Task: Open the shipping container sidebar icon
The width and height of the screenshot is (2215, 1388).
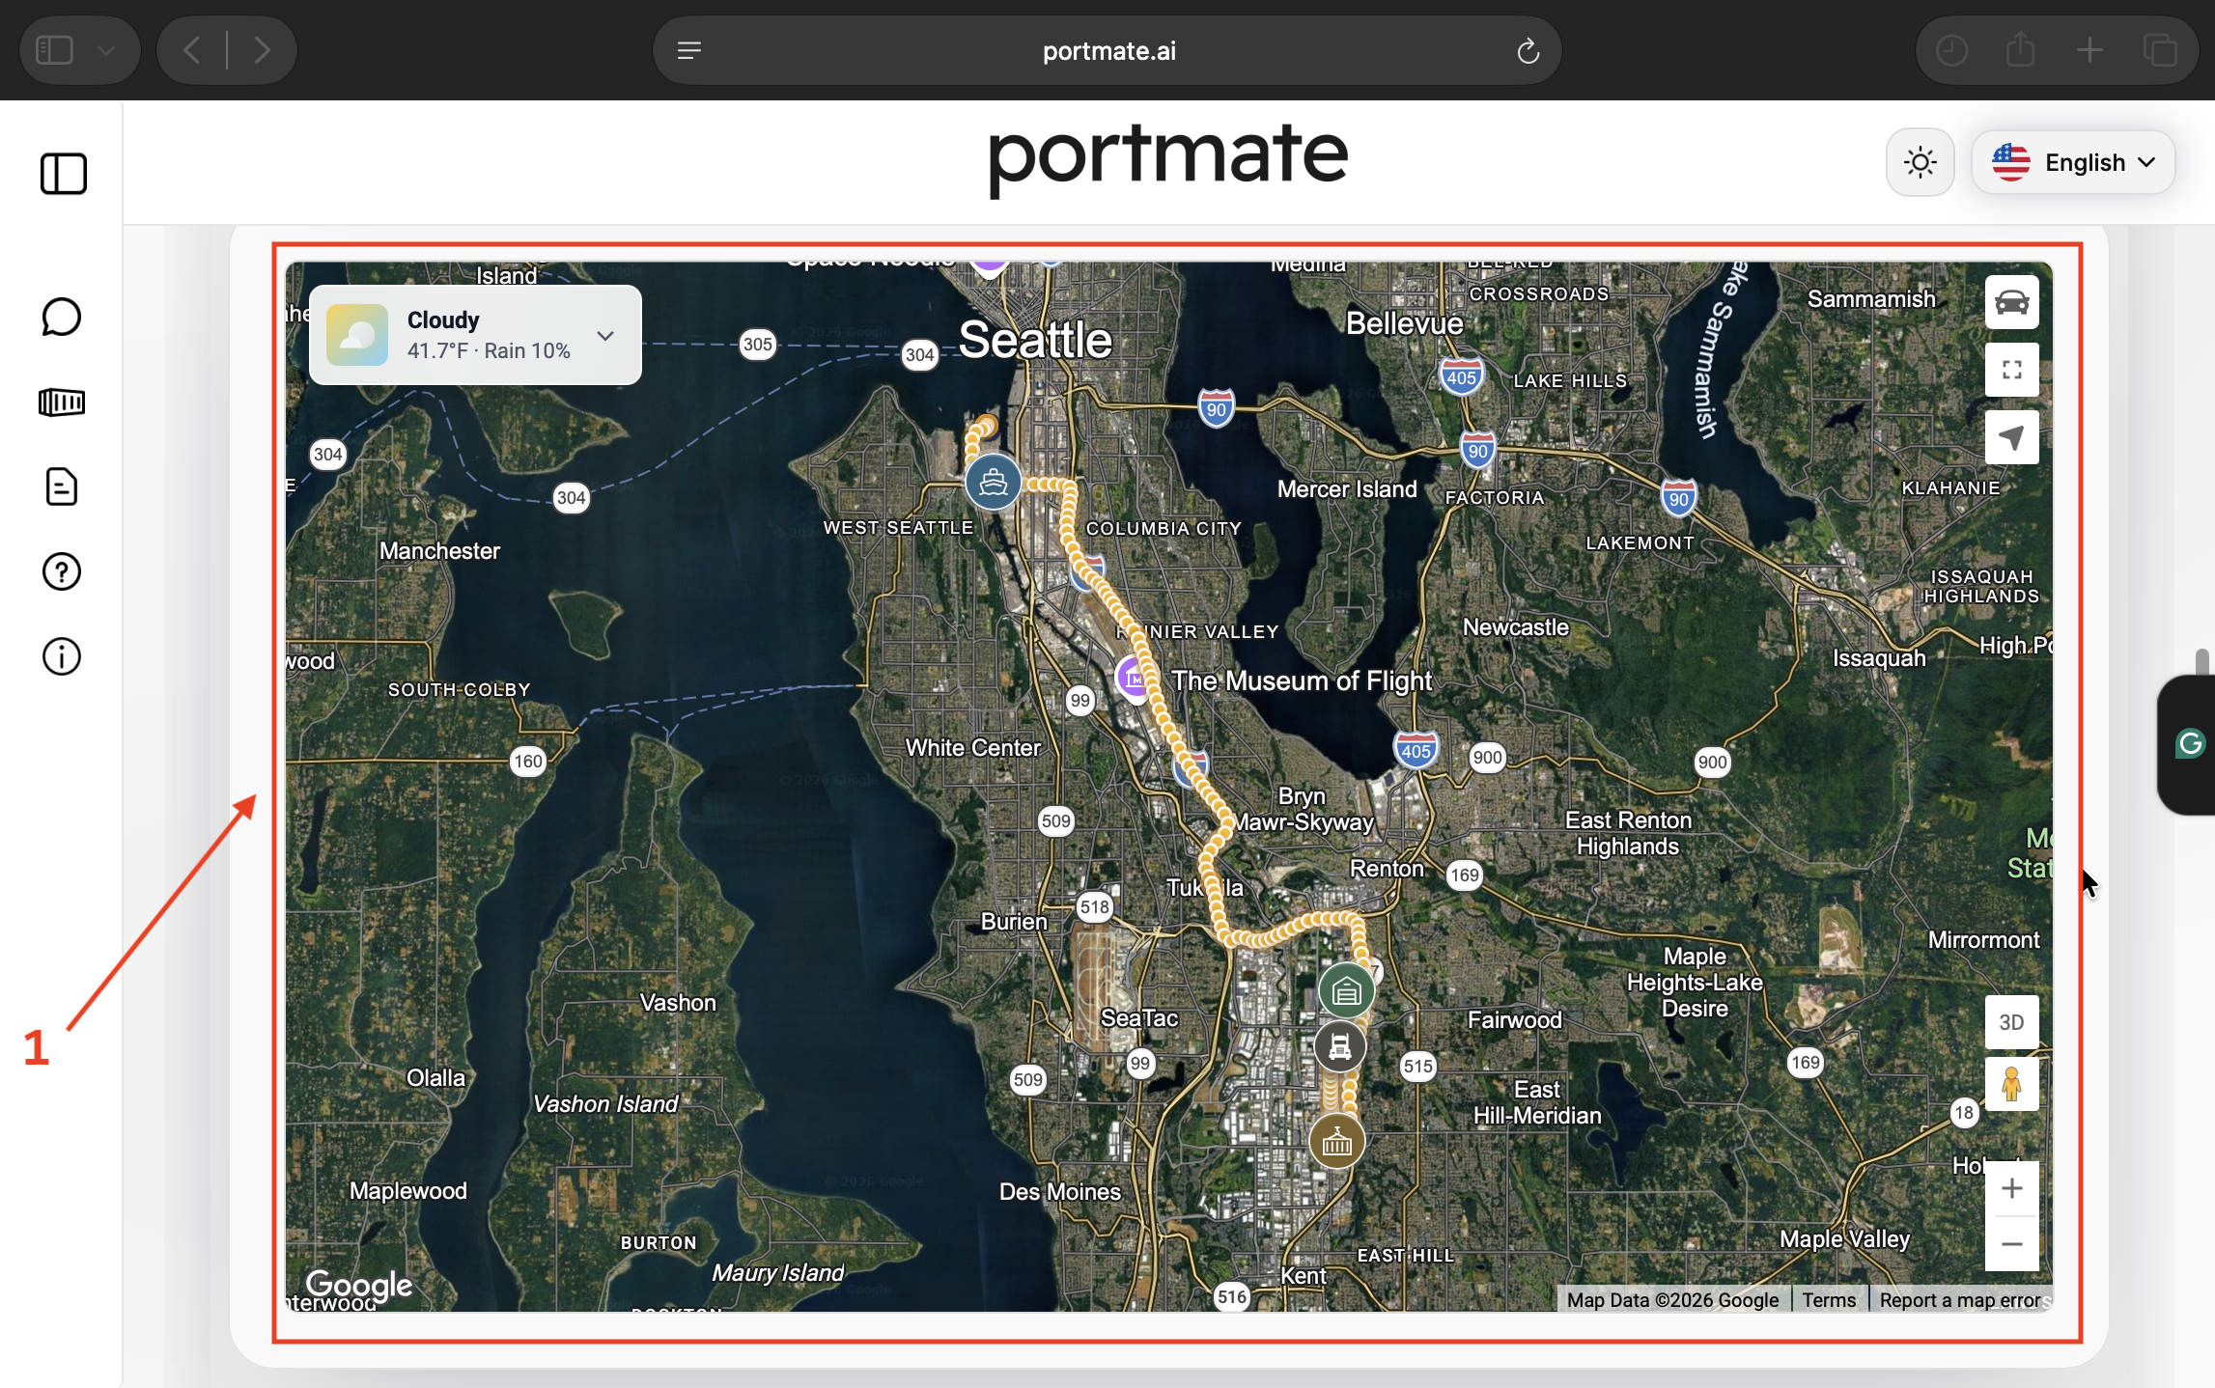Action: (x=62, y=402)
